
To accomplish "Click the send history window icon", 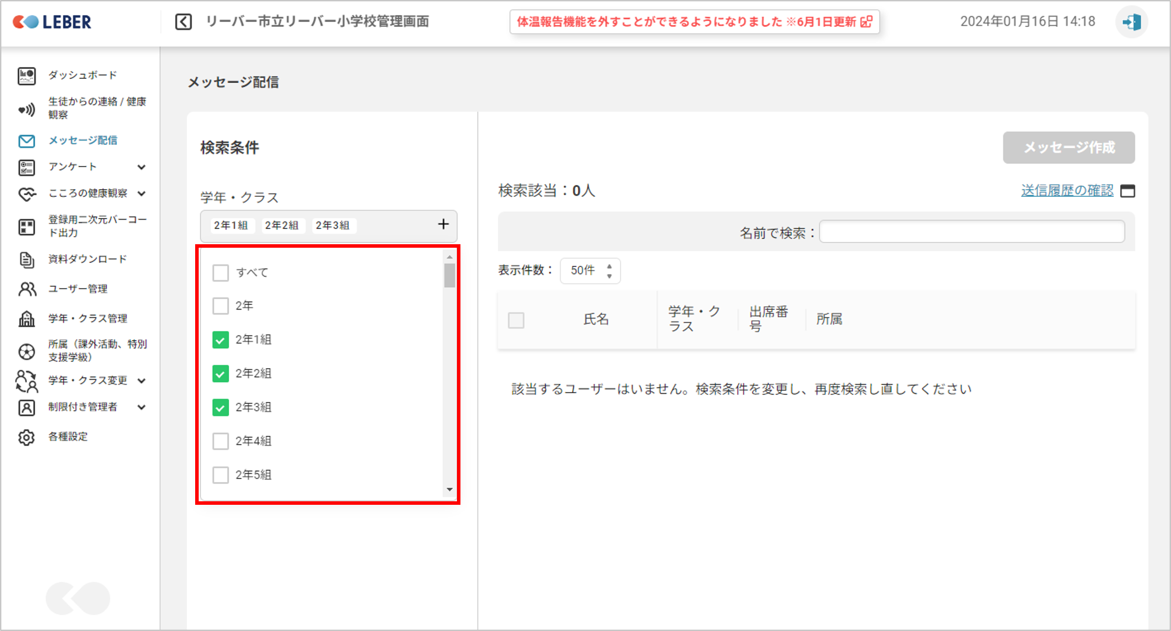I will coord(1128,191).
